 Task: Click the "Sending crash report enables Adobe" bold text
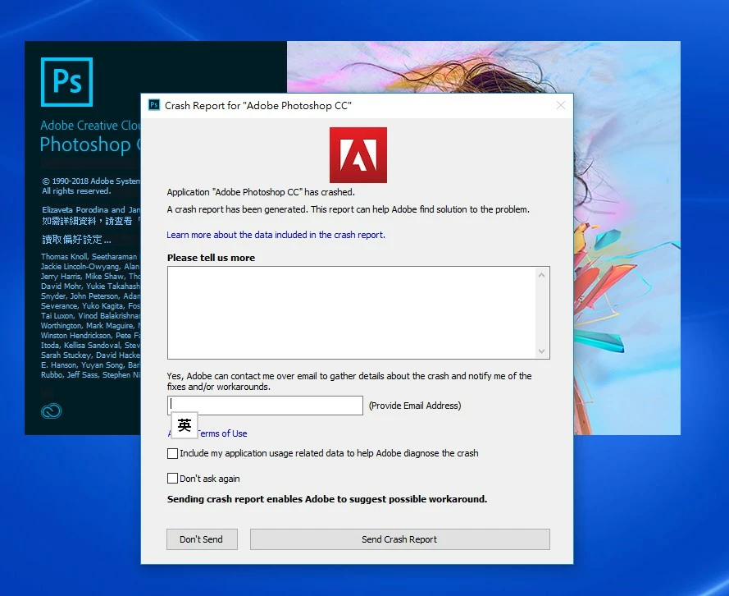[x=327, y=499]
